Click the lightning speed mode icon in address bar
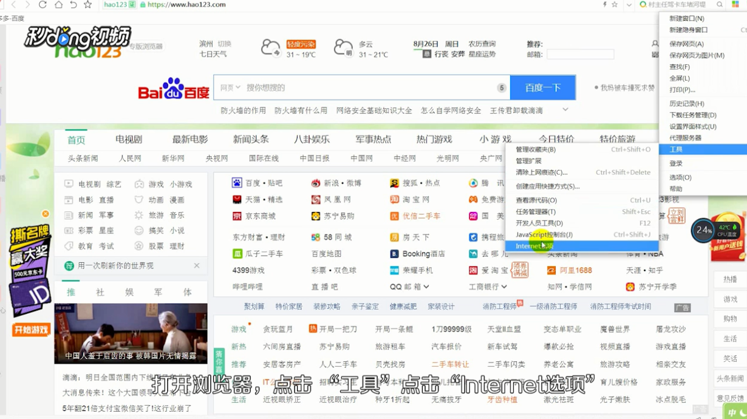The height and width of the screenshot is (419, 747). click(x=604, y=5)
